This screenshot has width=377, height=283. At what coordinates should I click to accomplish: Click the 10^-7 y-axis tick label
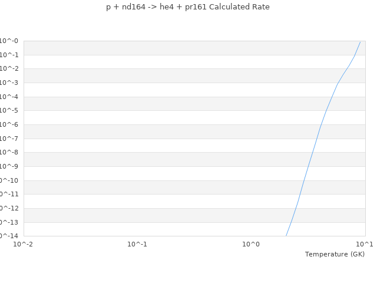[x=9, y=139]
